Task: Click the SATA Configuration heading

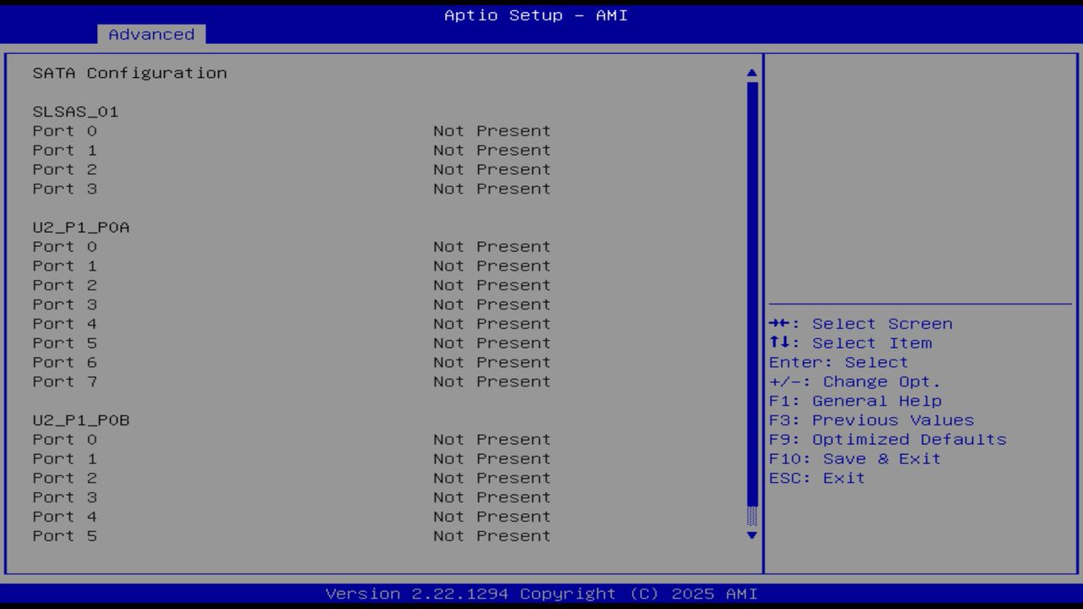Action: click(131, 73)
